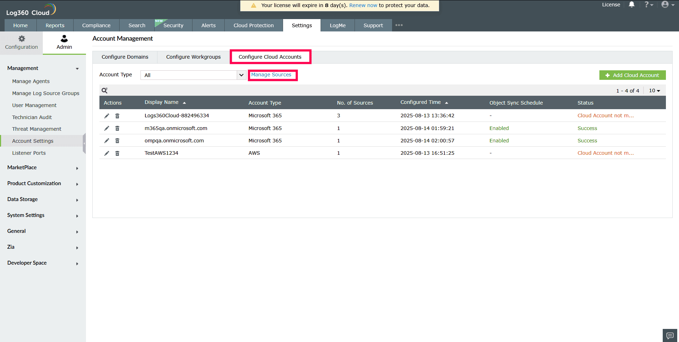Open Threat Management in sidebar
Screen dimensions: 679x342
[36, 129]
